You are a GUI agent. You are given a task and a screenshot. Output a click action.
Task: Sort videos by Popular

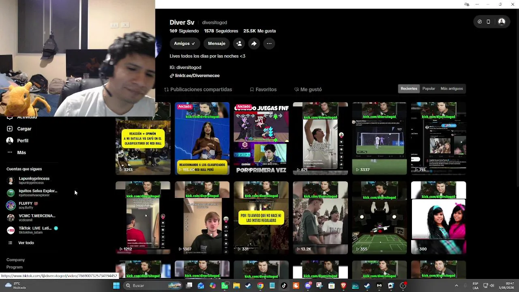[x=429, y=88]
